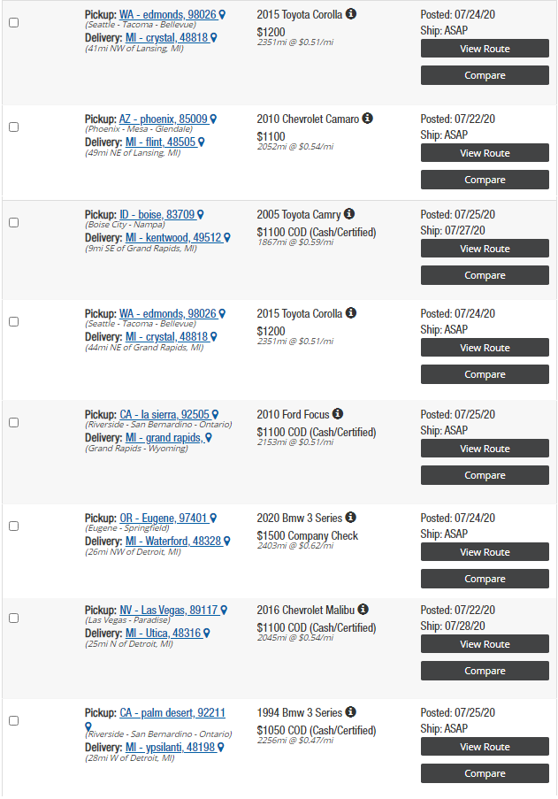The height and width of the screenshot is (799, 558).
Task: Click map pin next to AZ - phoenix, 85009
Action: coord(213,119)
